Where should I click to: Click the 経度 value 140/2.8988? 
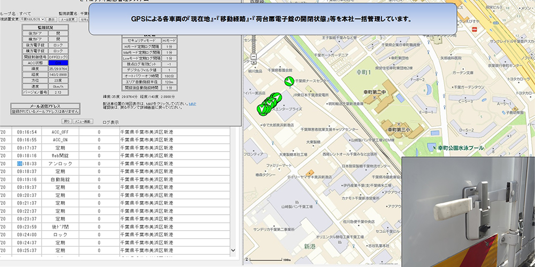58,75
